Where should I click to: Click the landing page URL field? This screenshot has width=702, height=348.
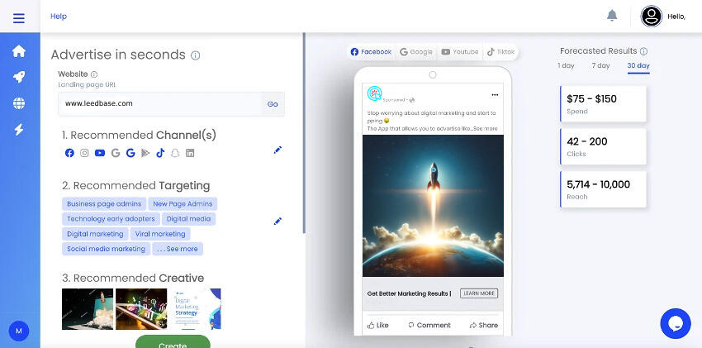tap(159, 104)
